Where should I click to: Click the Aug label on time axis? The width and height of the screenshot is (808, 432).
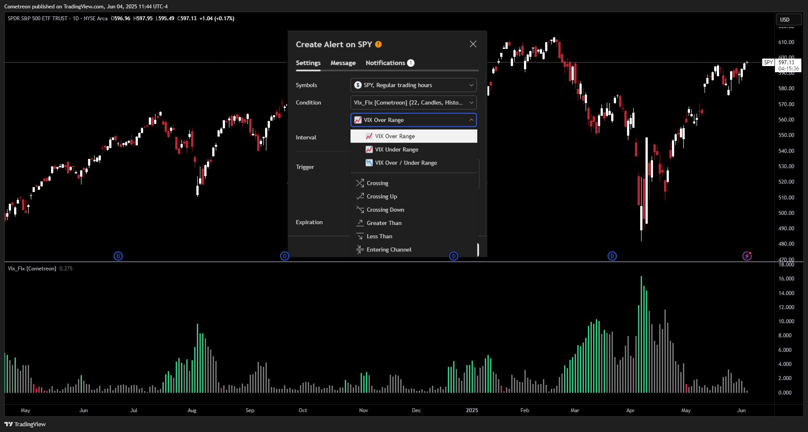[192, 410]
